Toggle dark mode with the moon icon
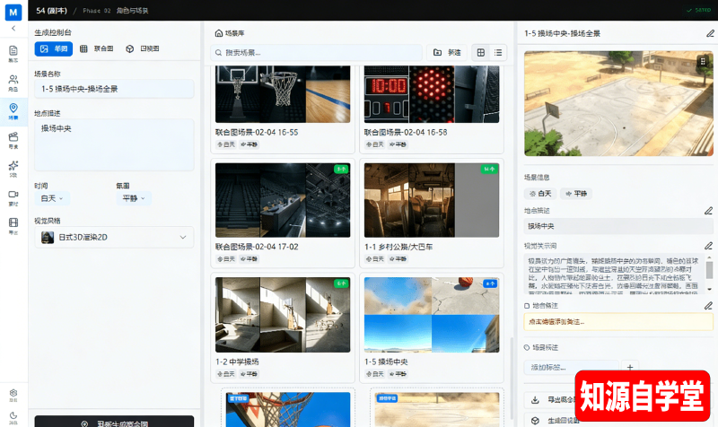Screen dimensions: 718x427 (x=13, y=416)
